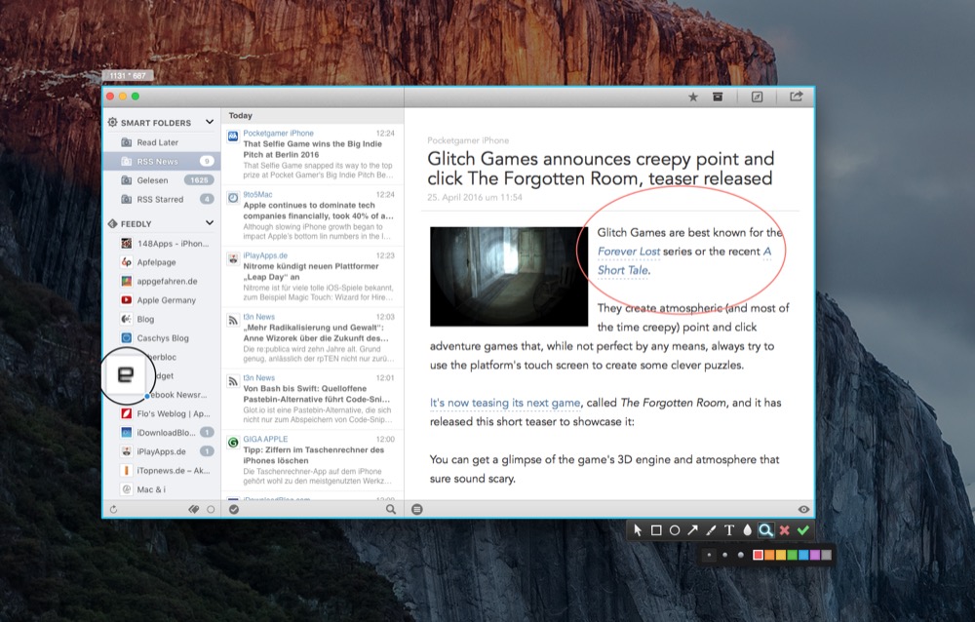Select the Text annotation tool
This screenshot has height=622, width=975.
729,530
